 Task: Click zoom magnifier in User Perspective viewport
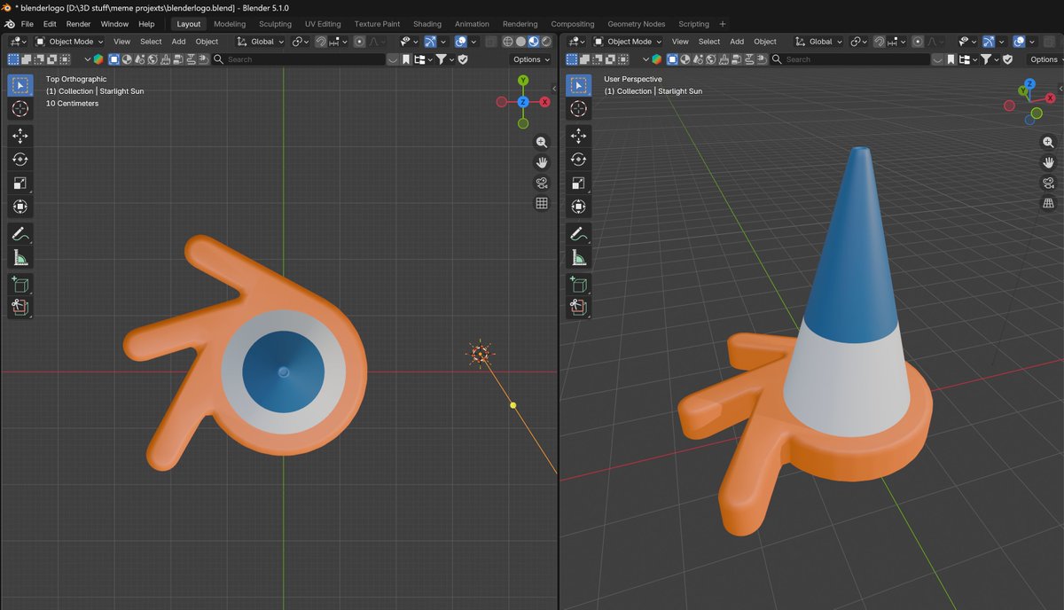click(x=1048, y=143)
